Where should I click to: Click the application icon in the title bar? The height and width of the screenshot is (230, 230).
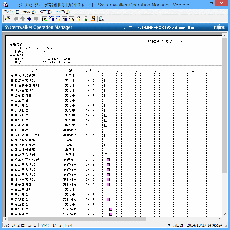pos(5,5)
